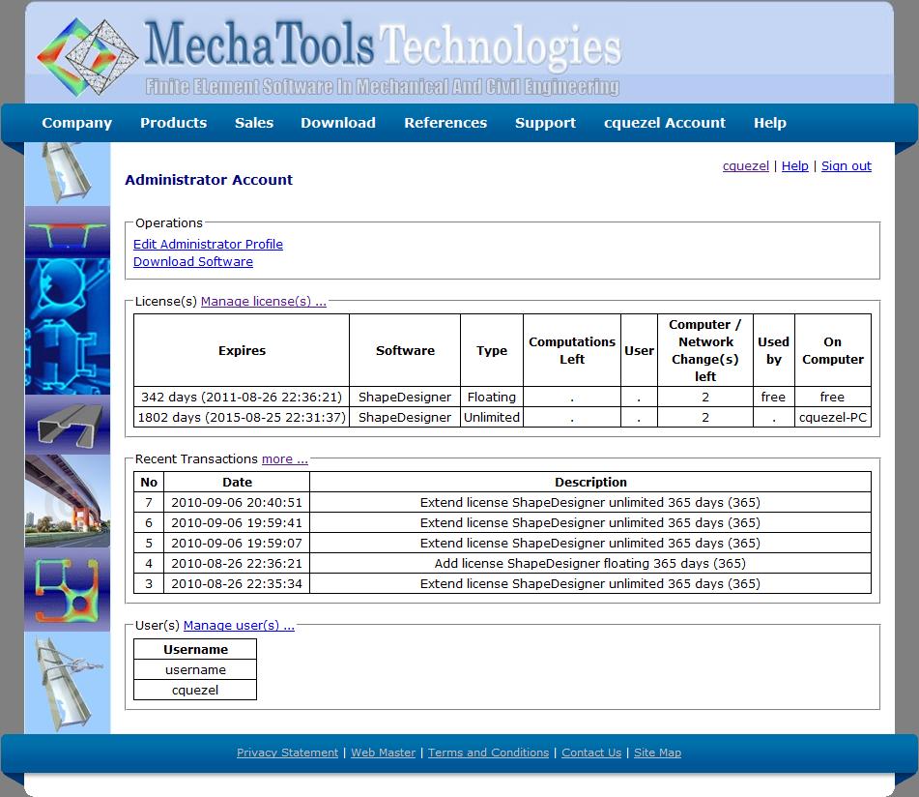The width and height of the screenshot is (919, 797).
Task: Open Edit Administrator Profile
Action: pos(208,244)
